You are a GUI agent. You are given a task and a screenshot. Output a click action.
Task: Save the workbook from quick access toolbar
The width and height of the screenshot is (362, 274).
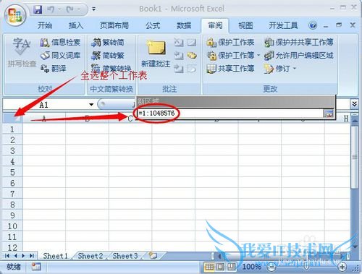point(38,9)
